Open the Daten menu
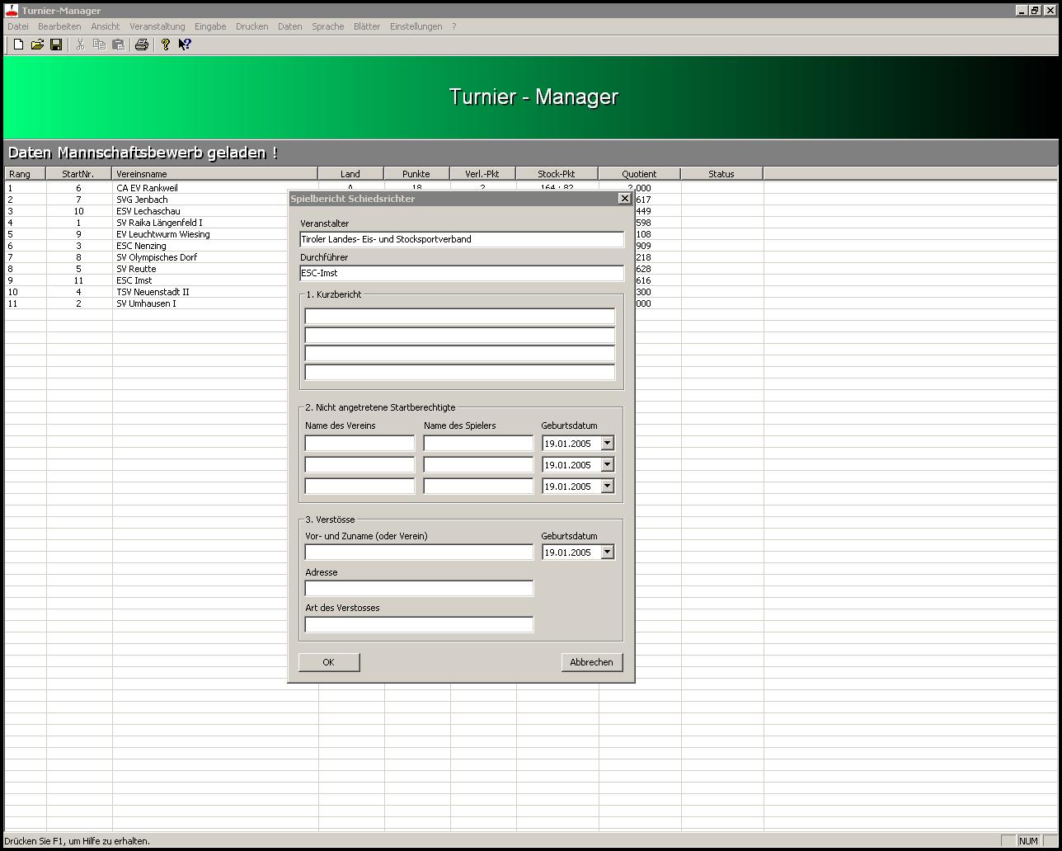Screen dimensions: 1062x851 (x=290, y=26)
